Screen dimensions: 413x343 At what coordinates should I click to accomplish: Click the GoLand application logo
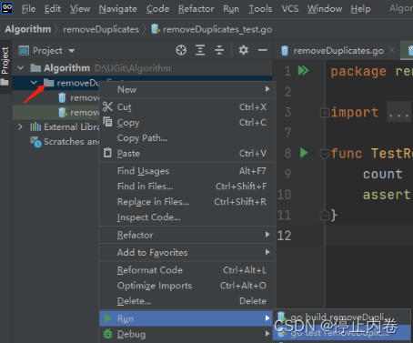coord(6,7)
